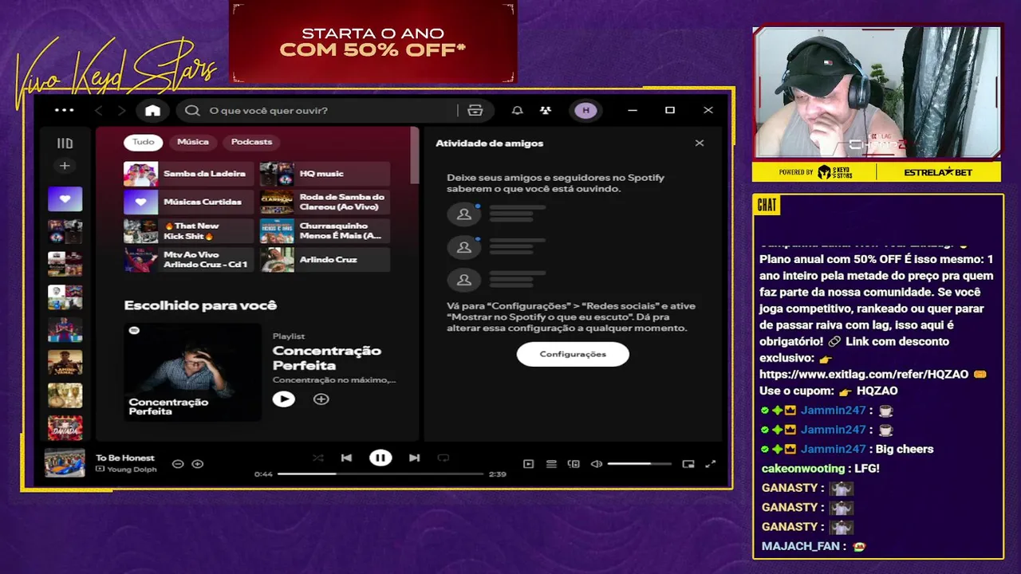Add Concentração Perfeita to library

coord(321,399)
